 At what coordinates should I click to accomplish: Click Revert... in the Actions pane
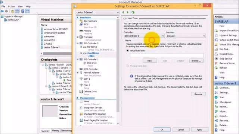223,107
